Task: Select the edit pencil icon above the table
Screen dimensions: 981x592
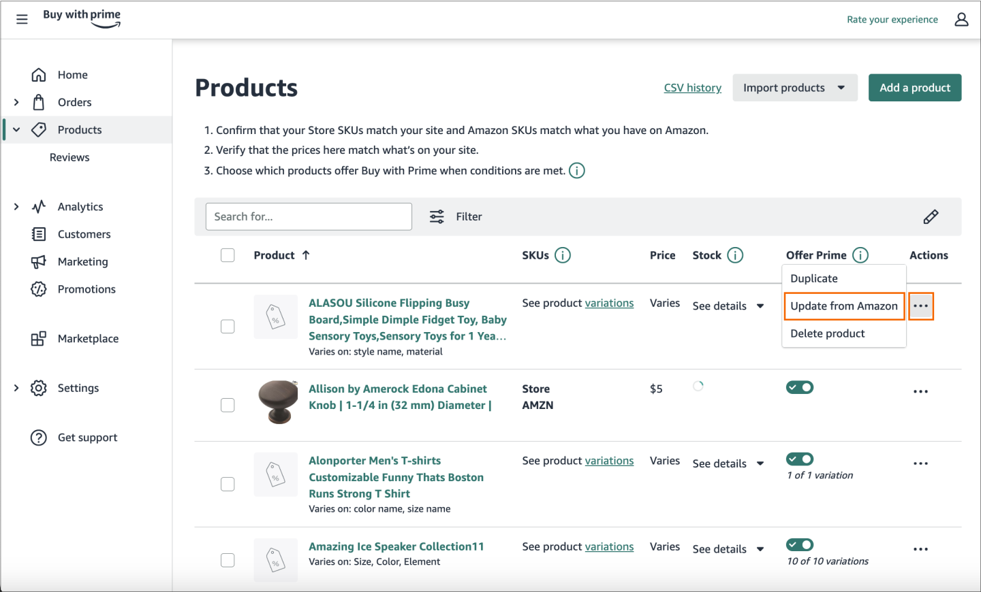Action: pos(931,216)
